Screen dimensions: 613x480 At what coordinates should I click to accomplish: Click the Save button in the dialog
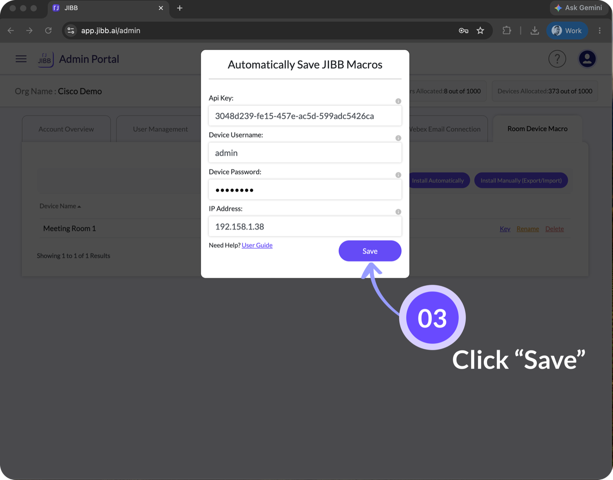(x=370, y=251)
